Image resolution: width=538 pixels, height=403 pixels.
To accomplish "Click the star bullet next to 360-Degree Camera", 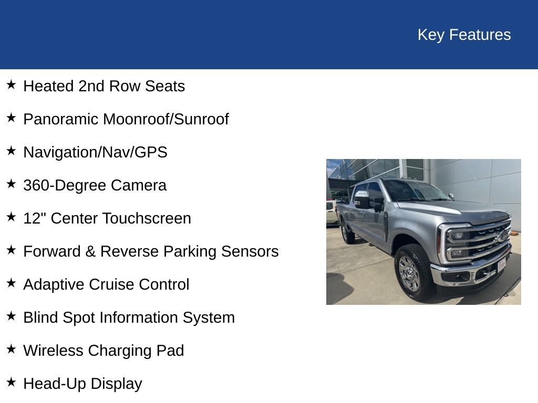I will pyautogui.click(x=11, y=184).
